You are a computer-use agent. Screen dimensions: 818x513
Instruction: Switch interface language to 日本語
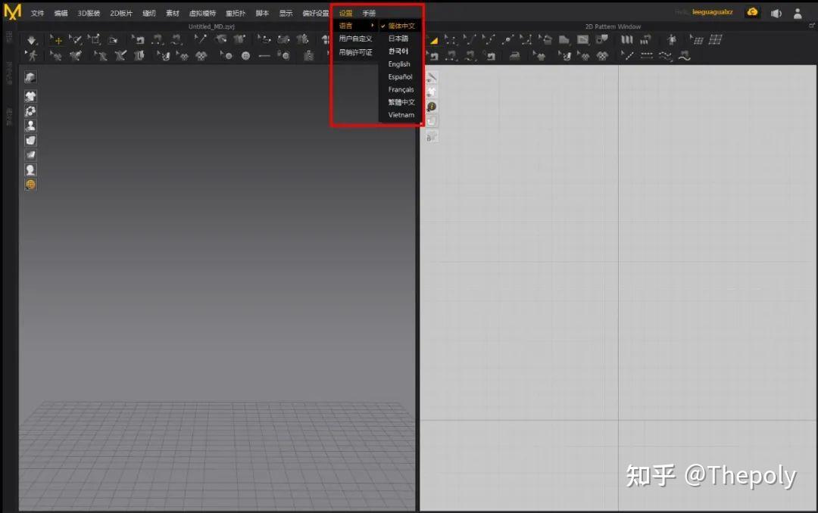tap(399, 38)
